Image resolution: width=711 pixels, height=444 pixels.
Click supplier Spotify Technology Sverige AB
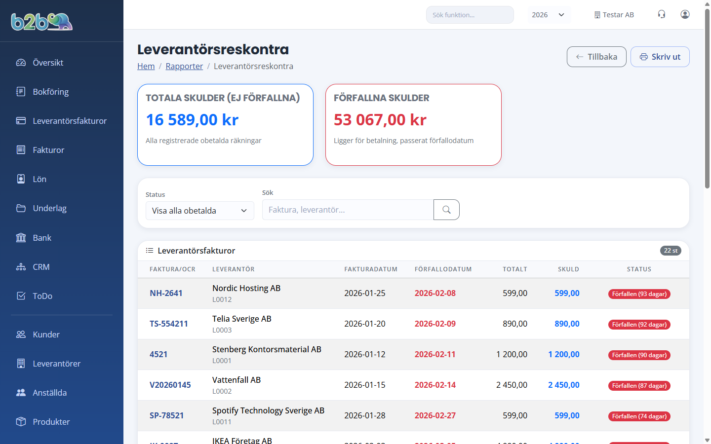pos(268,410)
